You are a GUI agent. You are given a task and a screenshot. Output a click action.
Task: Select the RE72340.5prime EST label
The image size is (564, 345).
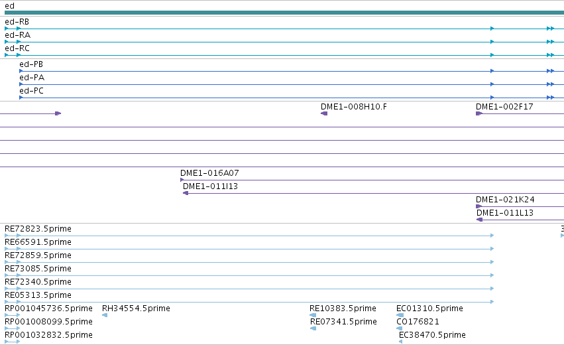(x=38, y=282)
